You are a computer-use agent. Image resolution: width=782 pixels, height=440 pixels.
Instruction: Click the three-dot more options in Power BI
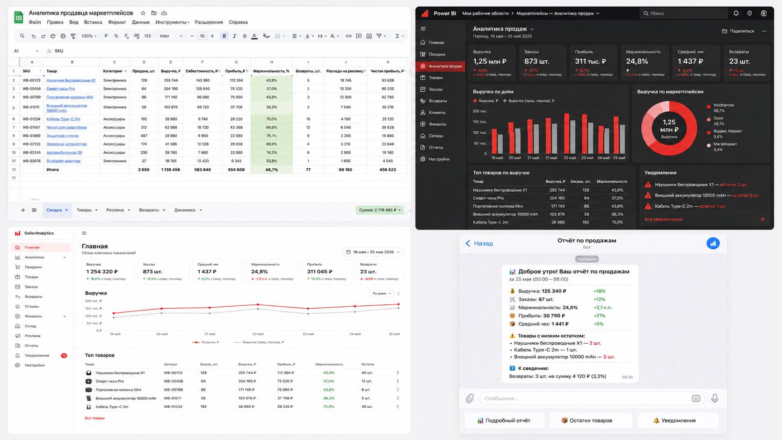pos(764,31)
